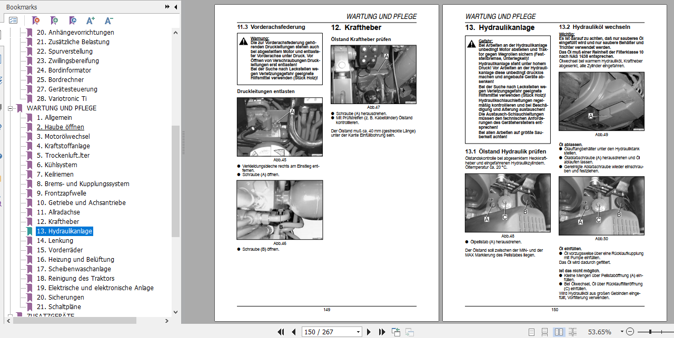This screenshot has width=674, height=338.
Task: Go to the previous page
Action: (294, 332)
